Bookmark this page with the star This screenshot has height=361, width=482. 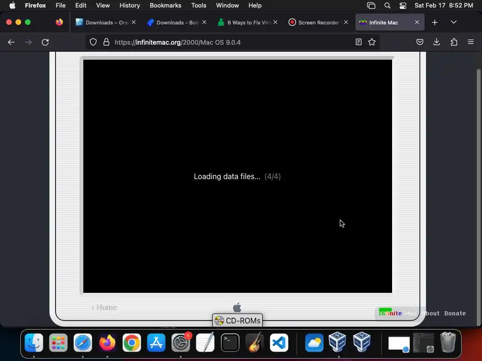click(x=372, y=42)
